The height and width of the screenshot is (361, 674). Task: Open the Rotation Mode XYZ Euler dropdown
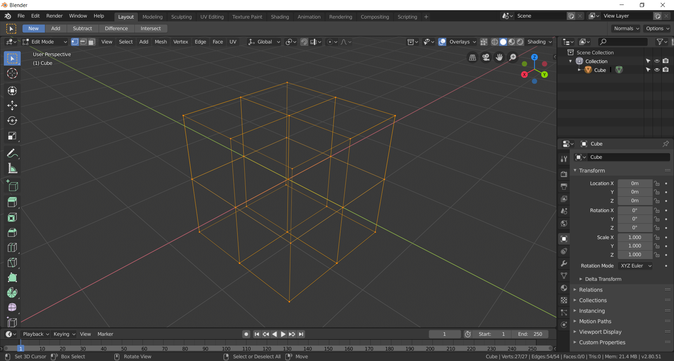[635, 266]
